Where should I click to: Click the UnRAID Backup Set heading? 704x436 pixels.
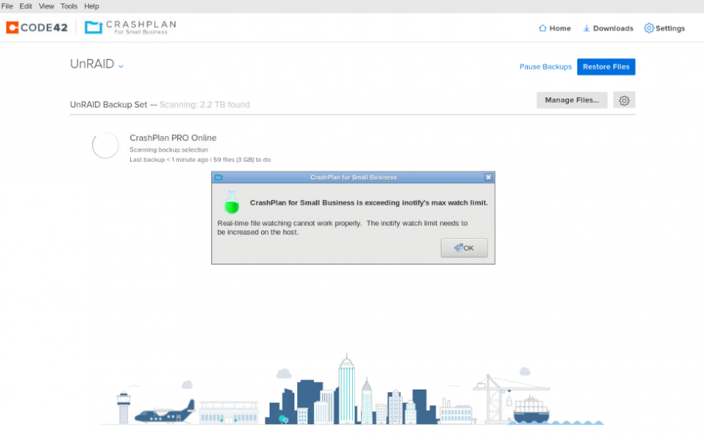point(108,105)
